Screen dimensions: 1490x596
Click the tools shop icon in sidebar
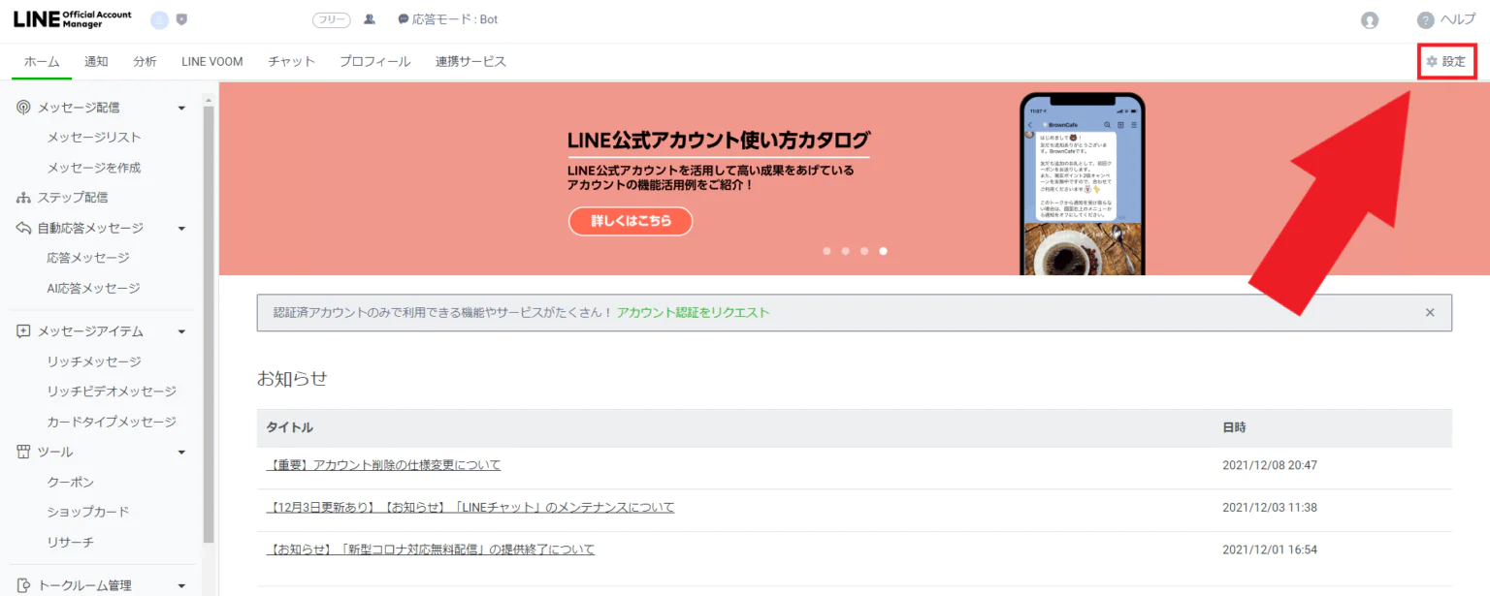[x=23, y=452]
